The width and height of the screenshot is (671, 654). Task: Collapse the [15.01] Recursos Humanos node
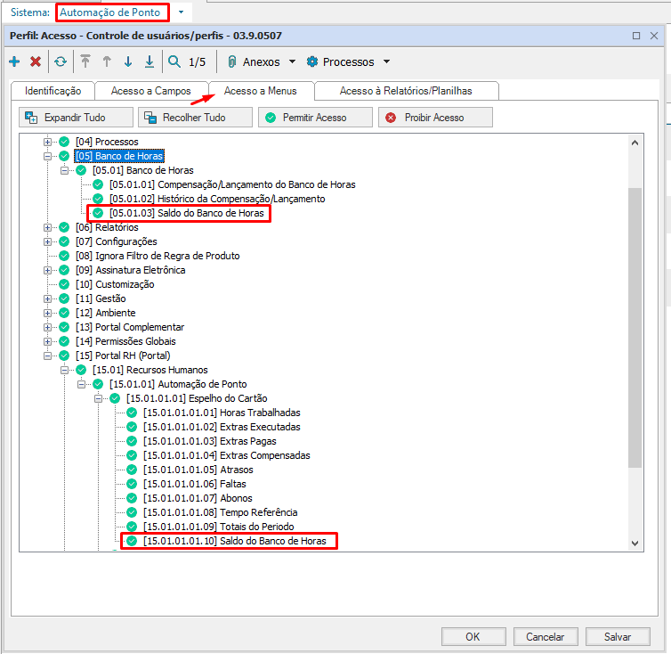(64, 370)
